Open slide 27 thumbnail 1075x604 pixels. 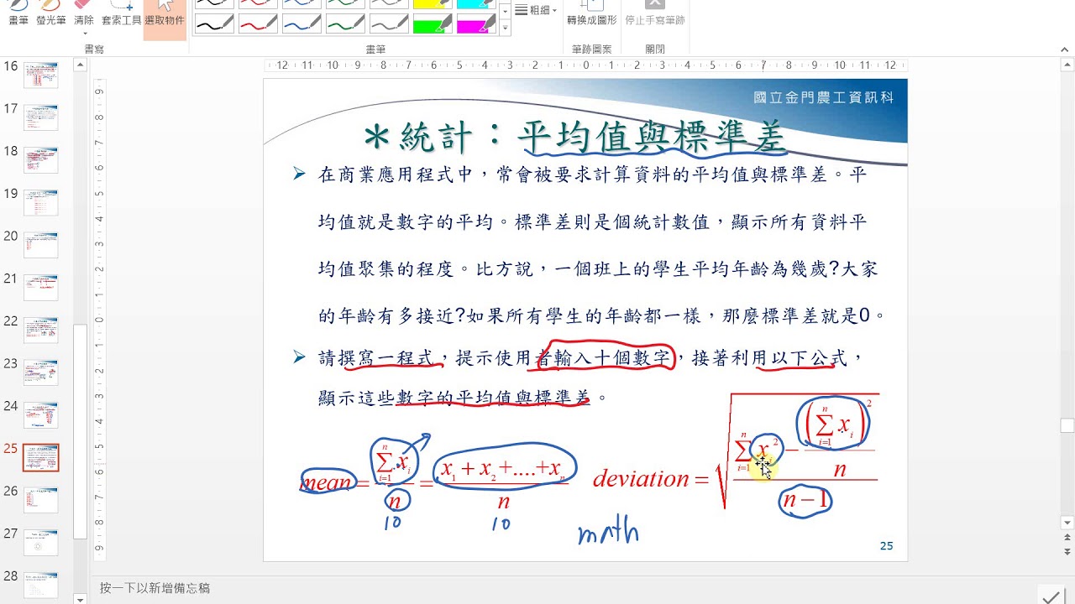[40, 543]
